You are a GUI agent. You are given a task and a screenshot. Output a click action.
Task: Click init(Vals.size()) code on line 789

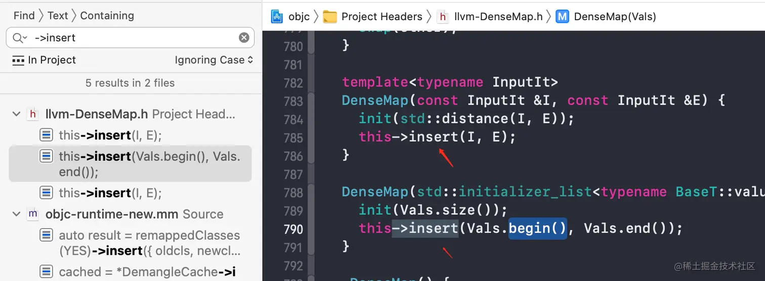[433, 210]
